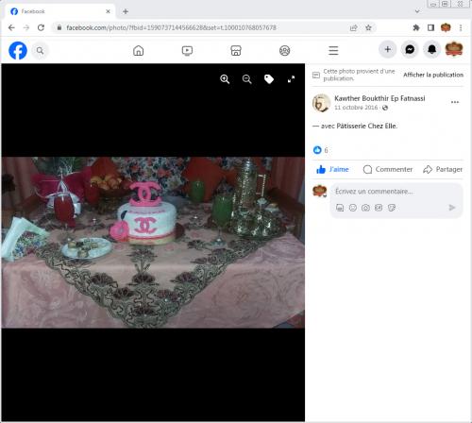
Task: Attach a photo to the comment
Action: click(x=365, y=208)
